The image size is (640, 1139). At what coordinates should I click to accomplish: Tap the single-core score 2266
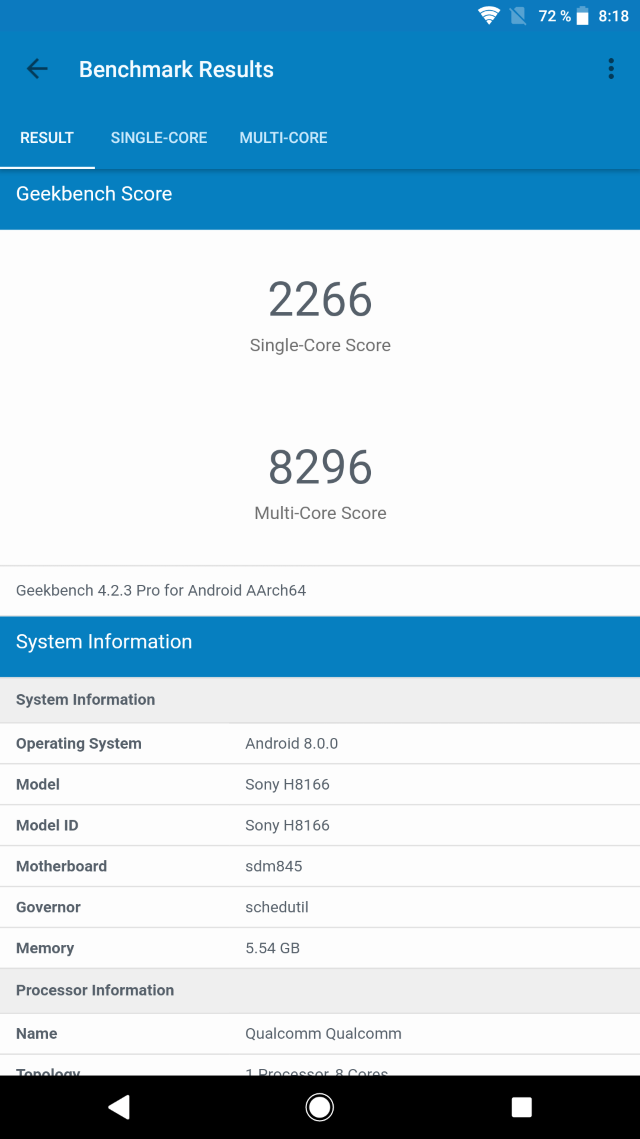click(320, 299)
